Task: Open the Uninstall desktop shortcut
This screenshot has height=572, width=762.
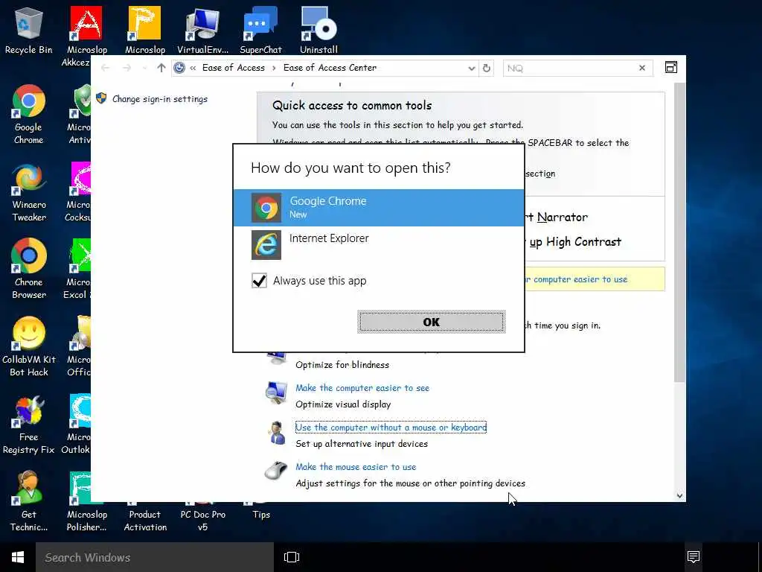Action: 318,30
